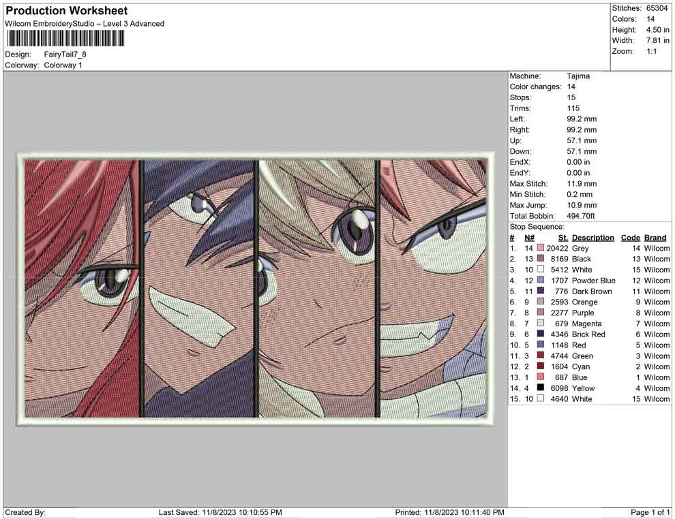Image resolution: width=675 pixels, height=519 pixels.
Task: Click the Cyan row's color swatch
Action: pos(540,366)
